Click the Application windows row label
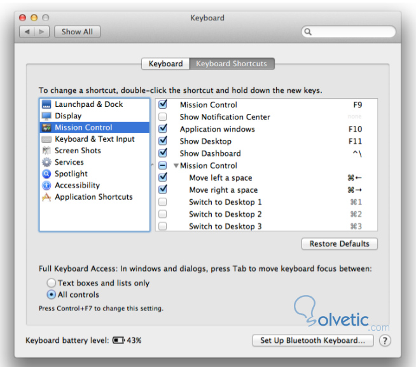Screen dimensions: 416x367 [x=218, y=129]
